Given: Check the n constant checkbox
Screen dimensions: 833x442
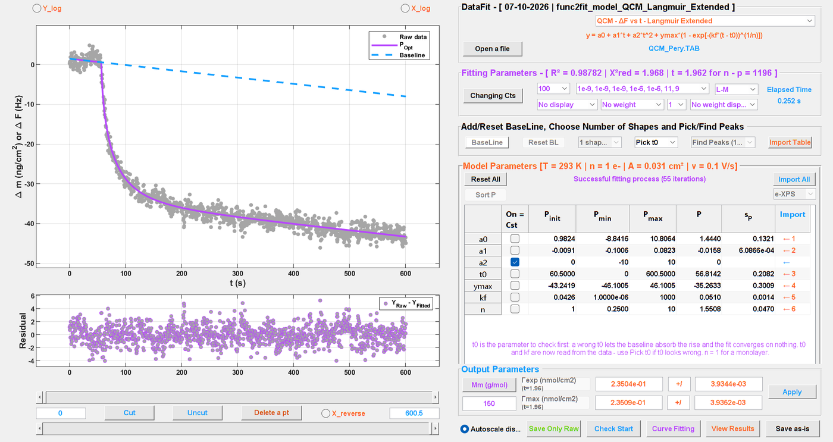Looking at the screenshot, I should coord(515,309).
